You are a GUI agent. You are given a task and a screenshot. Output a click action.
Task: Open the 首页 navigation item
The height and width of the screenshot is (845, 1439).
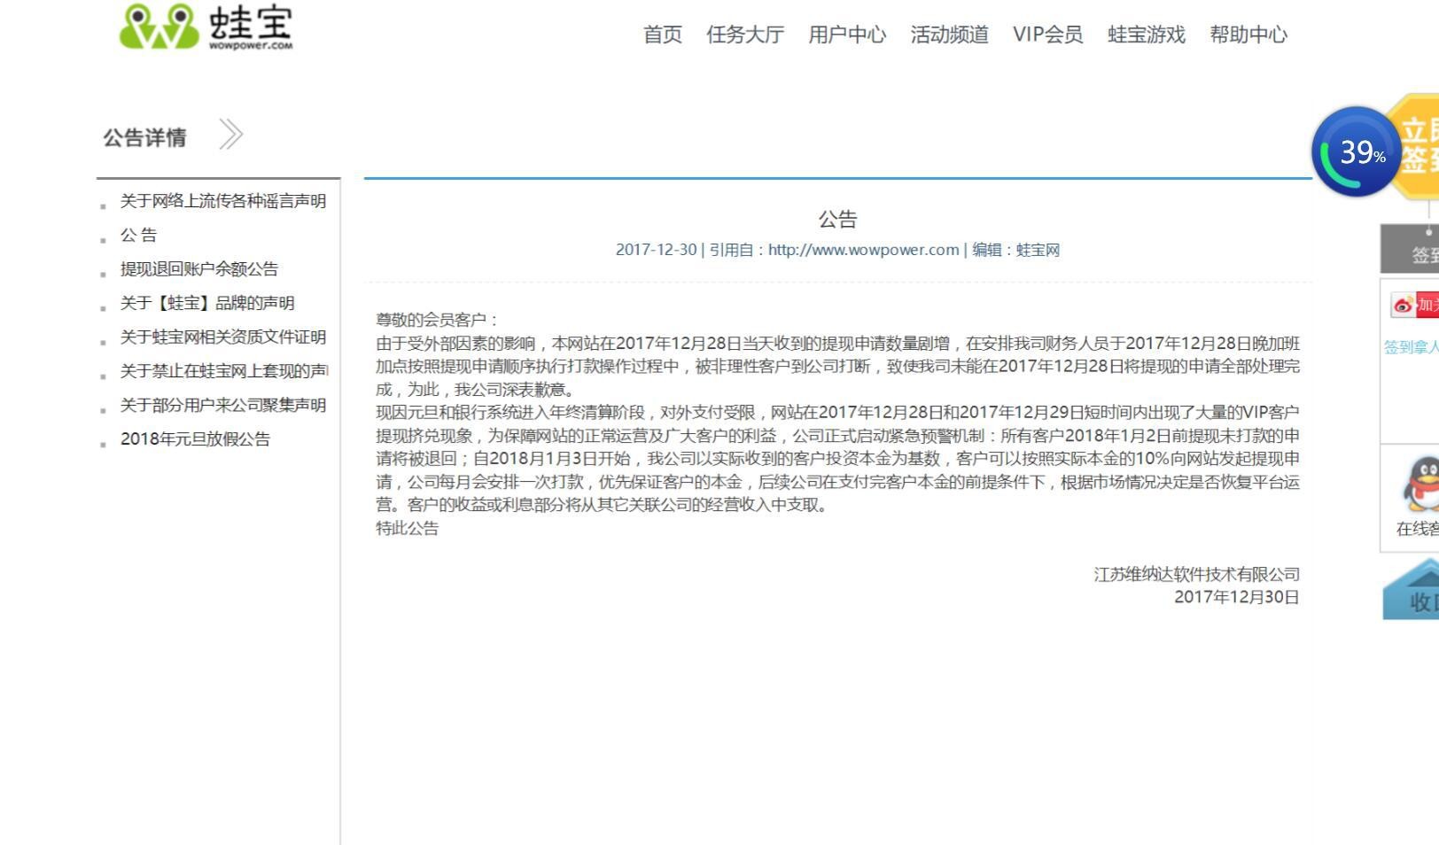(x=662, y=35)
